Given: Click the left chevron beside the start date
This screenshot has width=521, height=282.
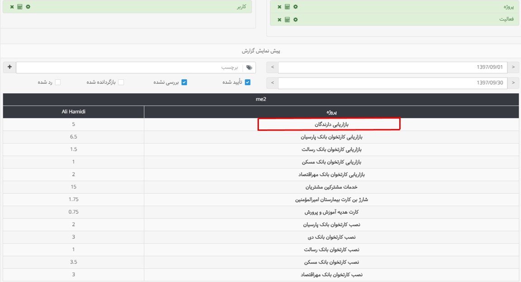Looking at the screenshot, I should click(x=272, y=67).
